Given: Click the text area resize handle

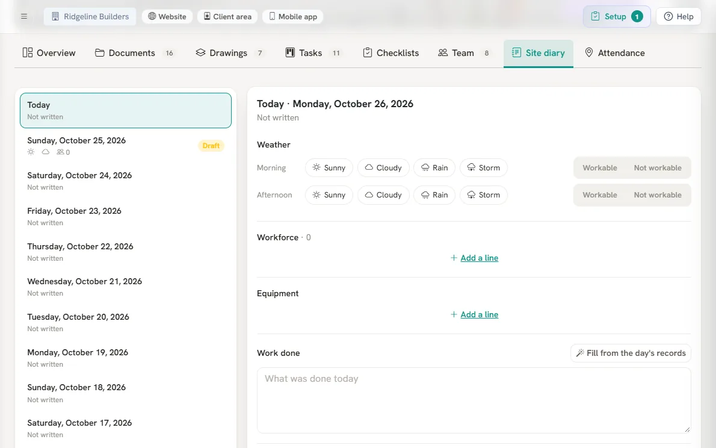Looking at the screenshot, I should click(687, 429).
